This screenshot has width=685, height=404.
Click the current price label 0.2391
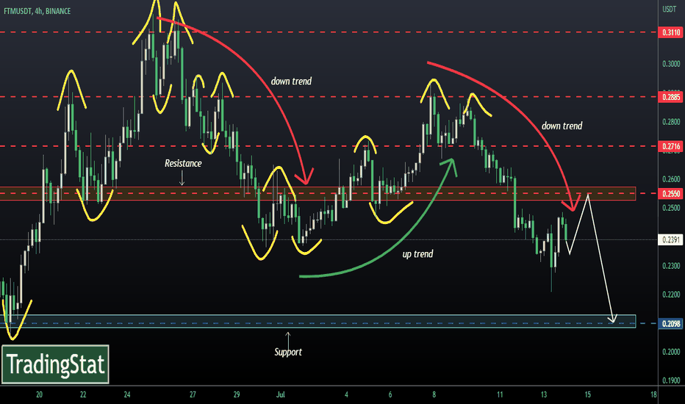pos(671,239)
